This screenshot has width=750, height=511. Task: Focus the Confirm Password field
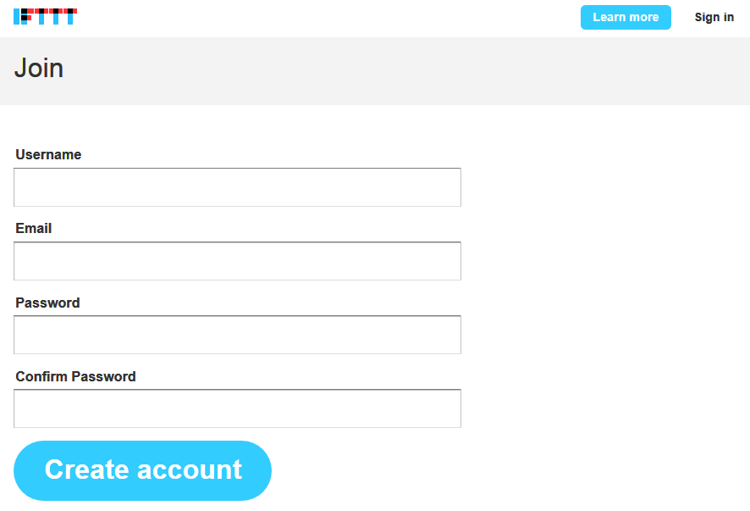(237, 408)
